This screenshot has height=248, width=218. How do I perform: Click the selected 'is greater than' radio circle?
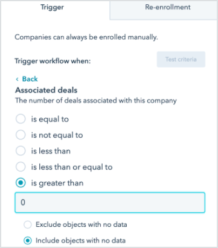[x=21, y=183]
